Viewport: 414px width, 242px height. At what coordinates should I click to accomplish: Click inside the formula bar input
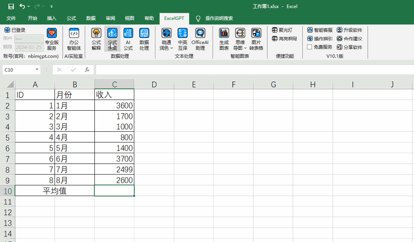tap(255, 69)
